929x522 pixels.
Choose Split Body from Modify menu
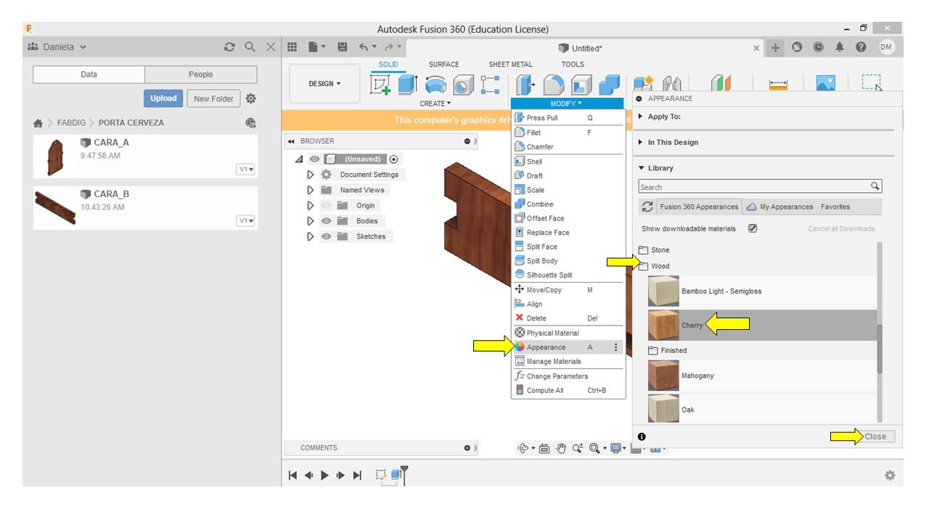tap(568, 261)
